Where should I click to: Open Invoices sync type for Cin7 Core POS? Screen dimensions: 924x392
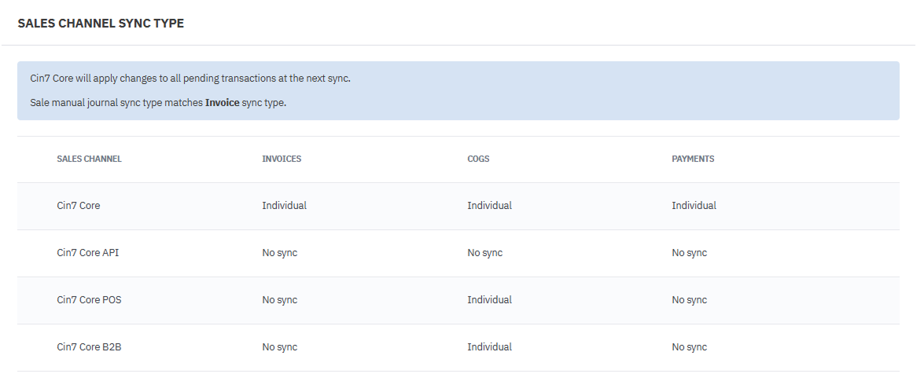click(x=279, y=300)
